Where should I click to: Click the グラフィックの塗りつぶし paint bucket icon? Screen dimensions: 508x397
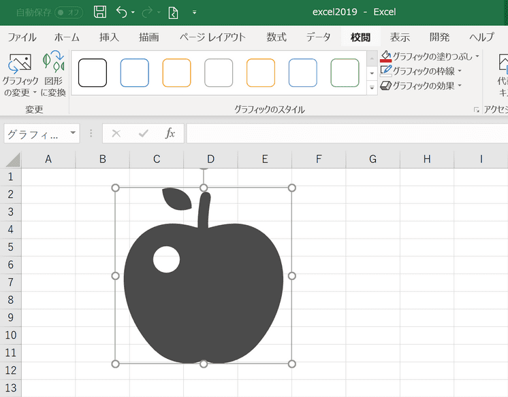pyautogui.click(x=386, y=56)
